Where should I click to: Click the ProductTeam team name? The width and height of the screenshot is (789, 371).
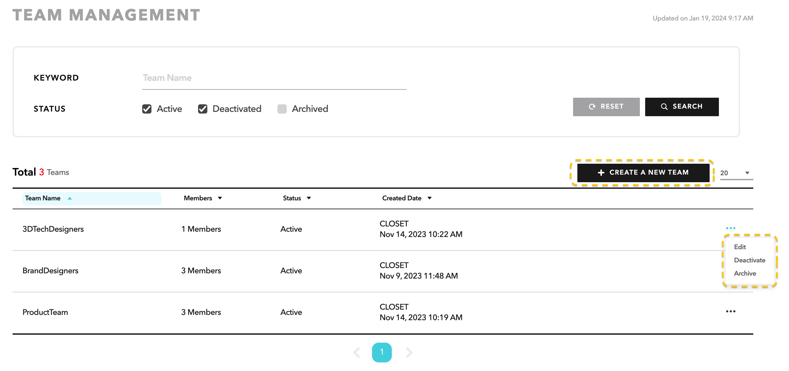[x=45, y=312]
